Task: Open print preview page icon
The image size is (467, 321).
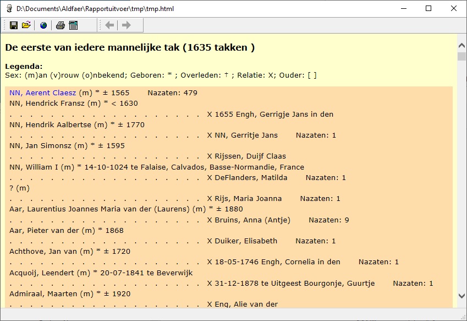Action: tap(73, 25)
